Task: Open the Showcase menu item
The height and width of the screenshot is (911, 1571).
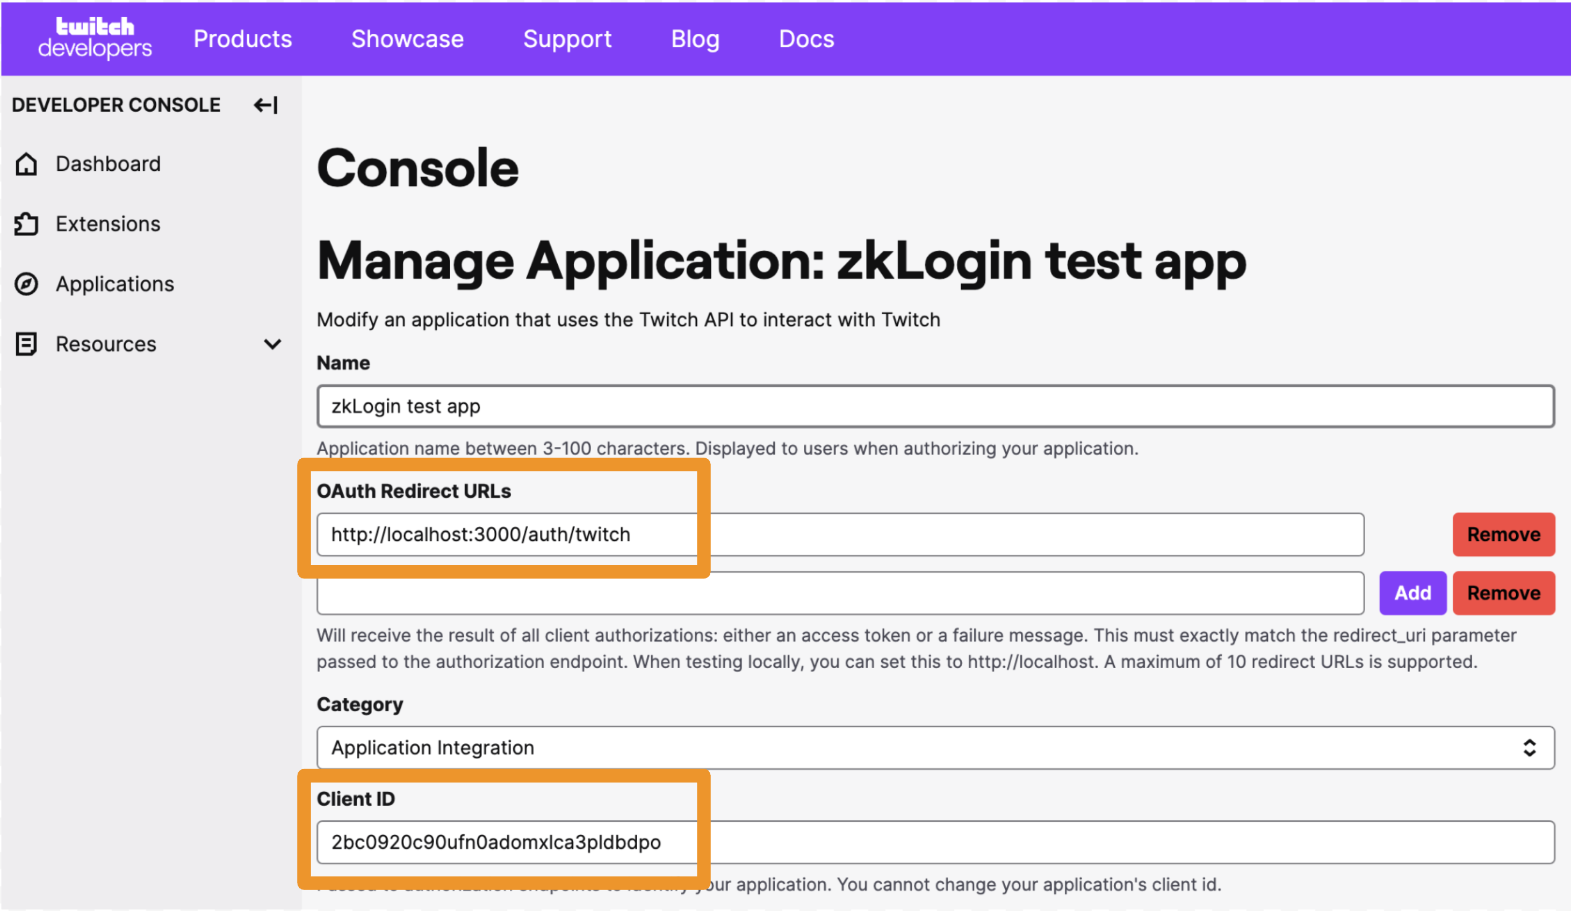Action: (407, 39)
